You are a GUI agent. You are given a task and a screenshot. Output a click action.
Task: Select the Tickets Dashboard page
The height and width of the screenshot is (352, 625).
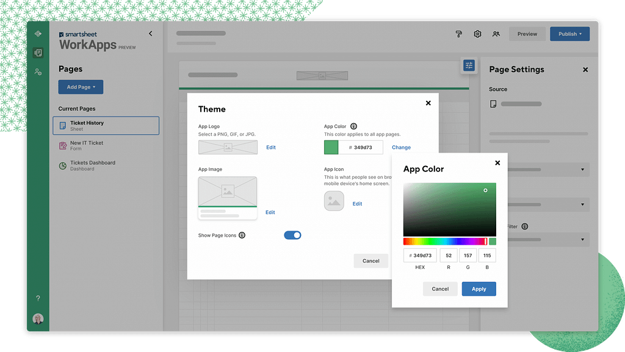tap(106, 166)
